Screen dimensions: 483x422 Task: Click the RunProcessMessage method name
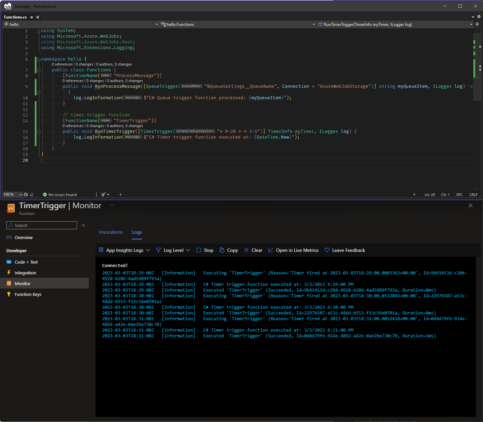(x=118, y=86)
